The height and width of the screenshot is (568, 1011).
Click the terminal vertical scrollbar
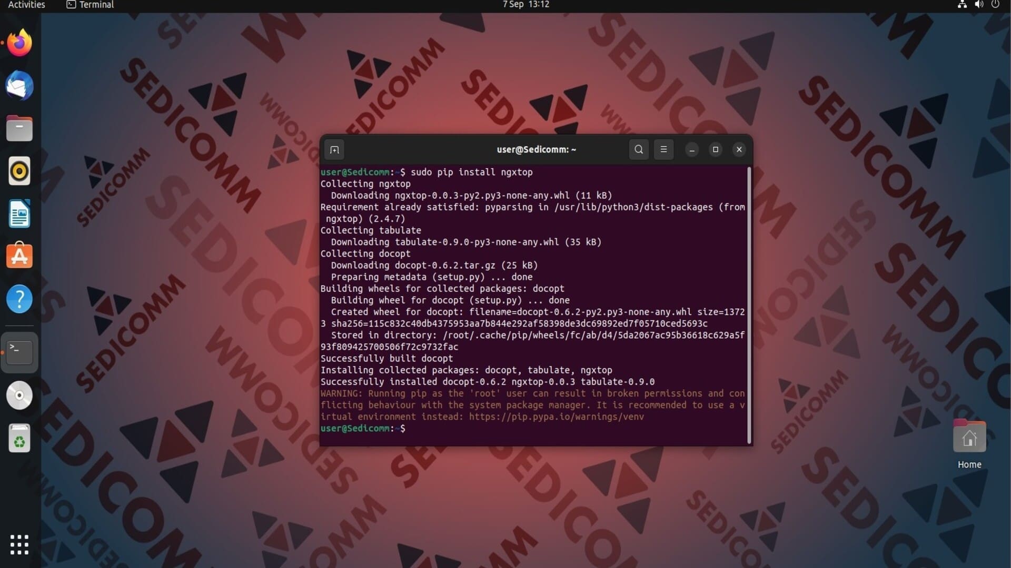[x=749, y=305]
